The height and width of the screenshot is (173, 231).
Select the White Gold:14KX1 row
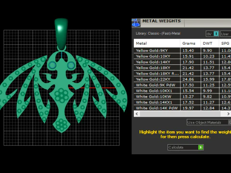pyautogui.click(x=182, y=102)
